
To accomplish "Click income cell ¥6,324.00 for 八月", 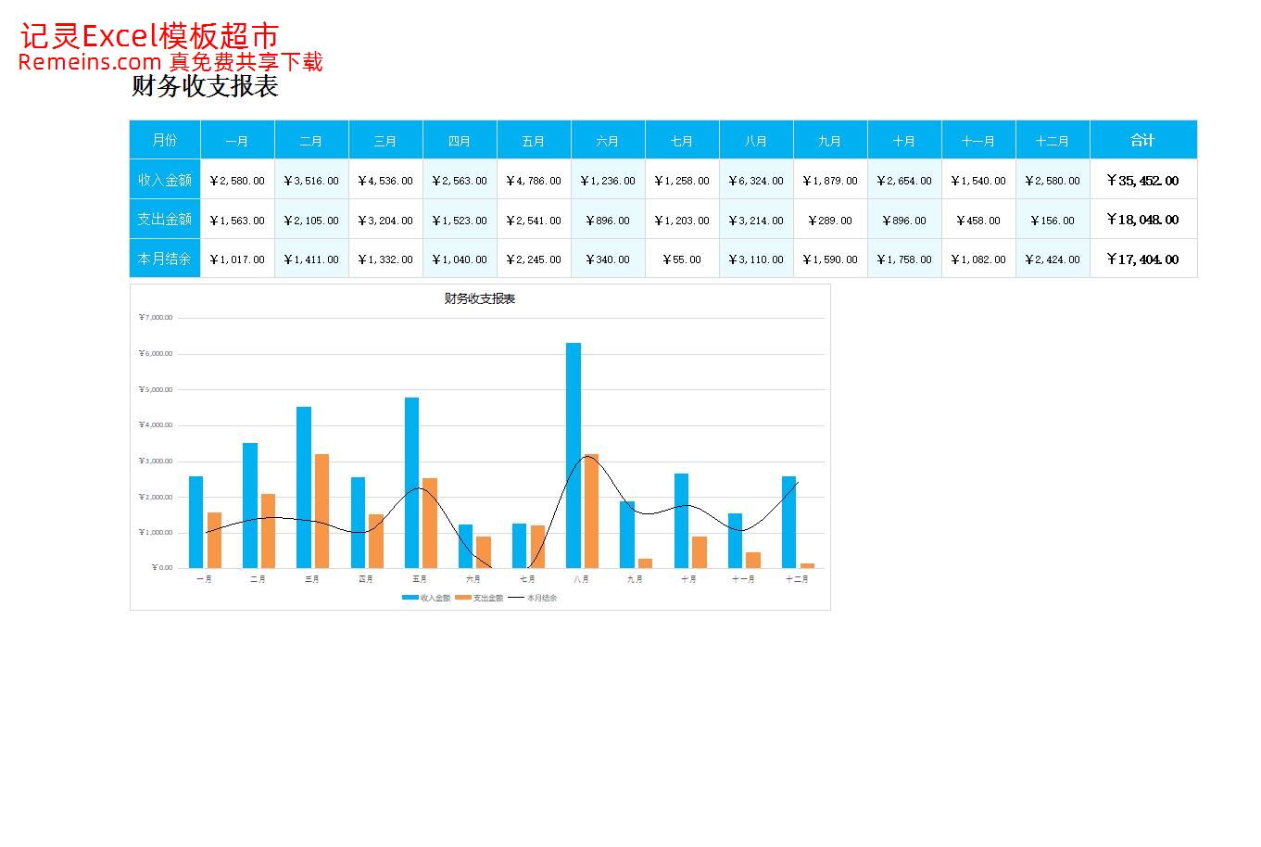I will coord(756,180).
